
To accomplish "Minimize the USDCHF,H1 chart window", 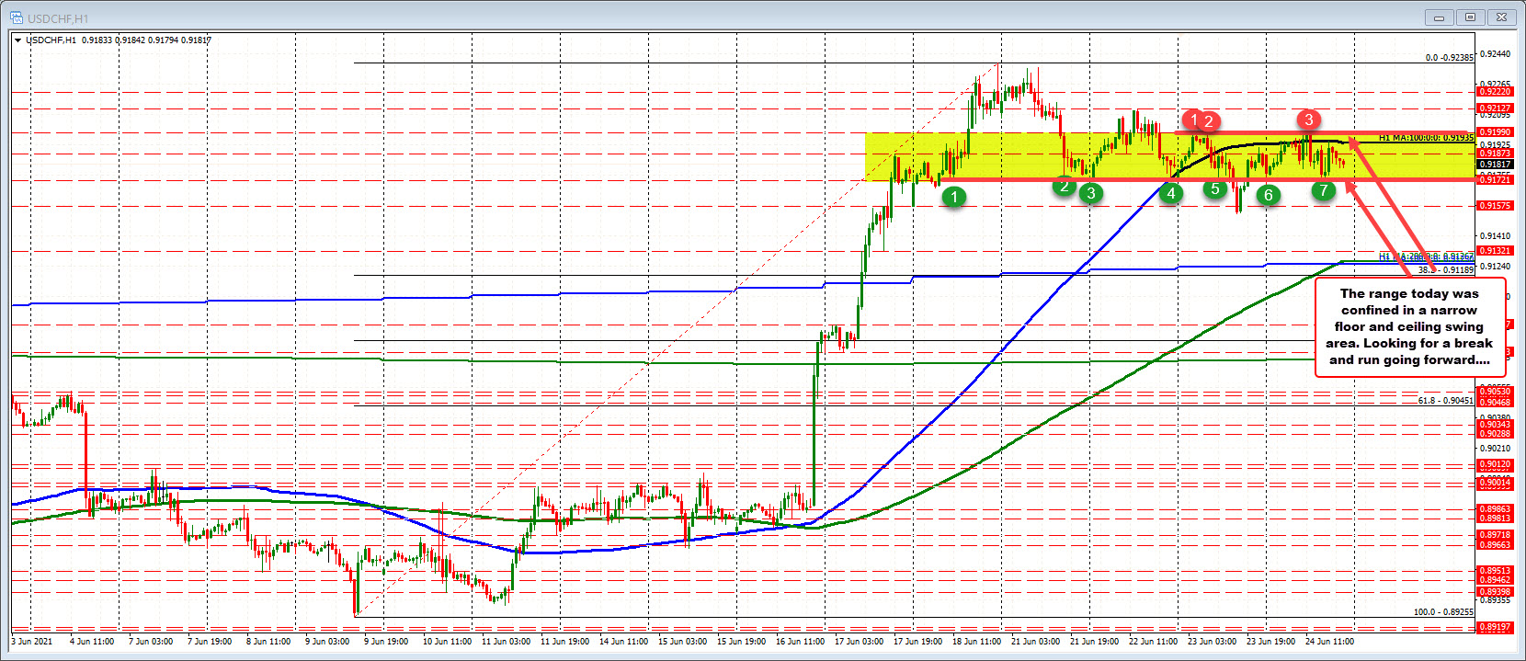I will click(x=1440, y=17).
